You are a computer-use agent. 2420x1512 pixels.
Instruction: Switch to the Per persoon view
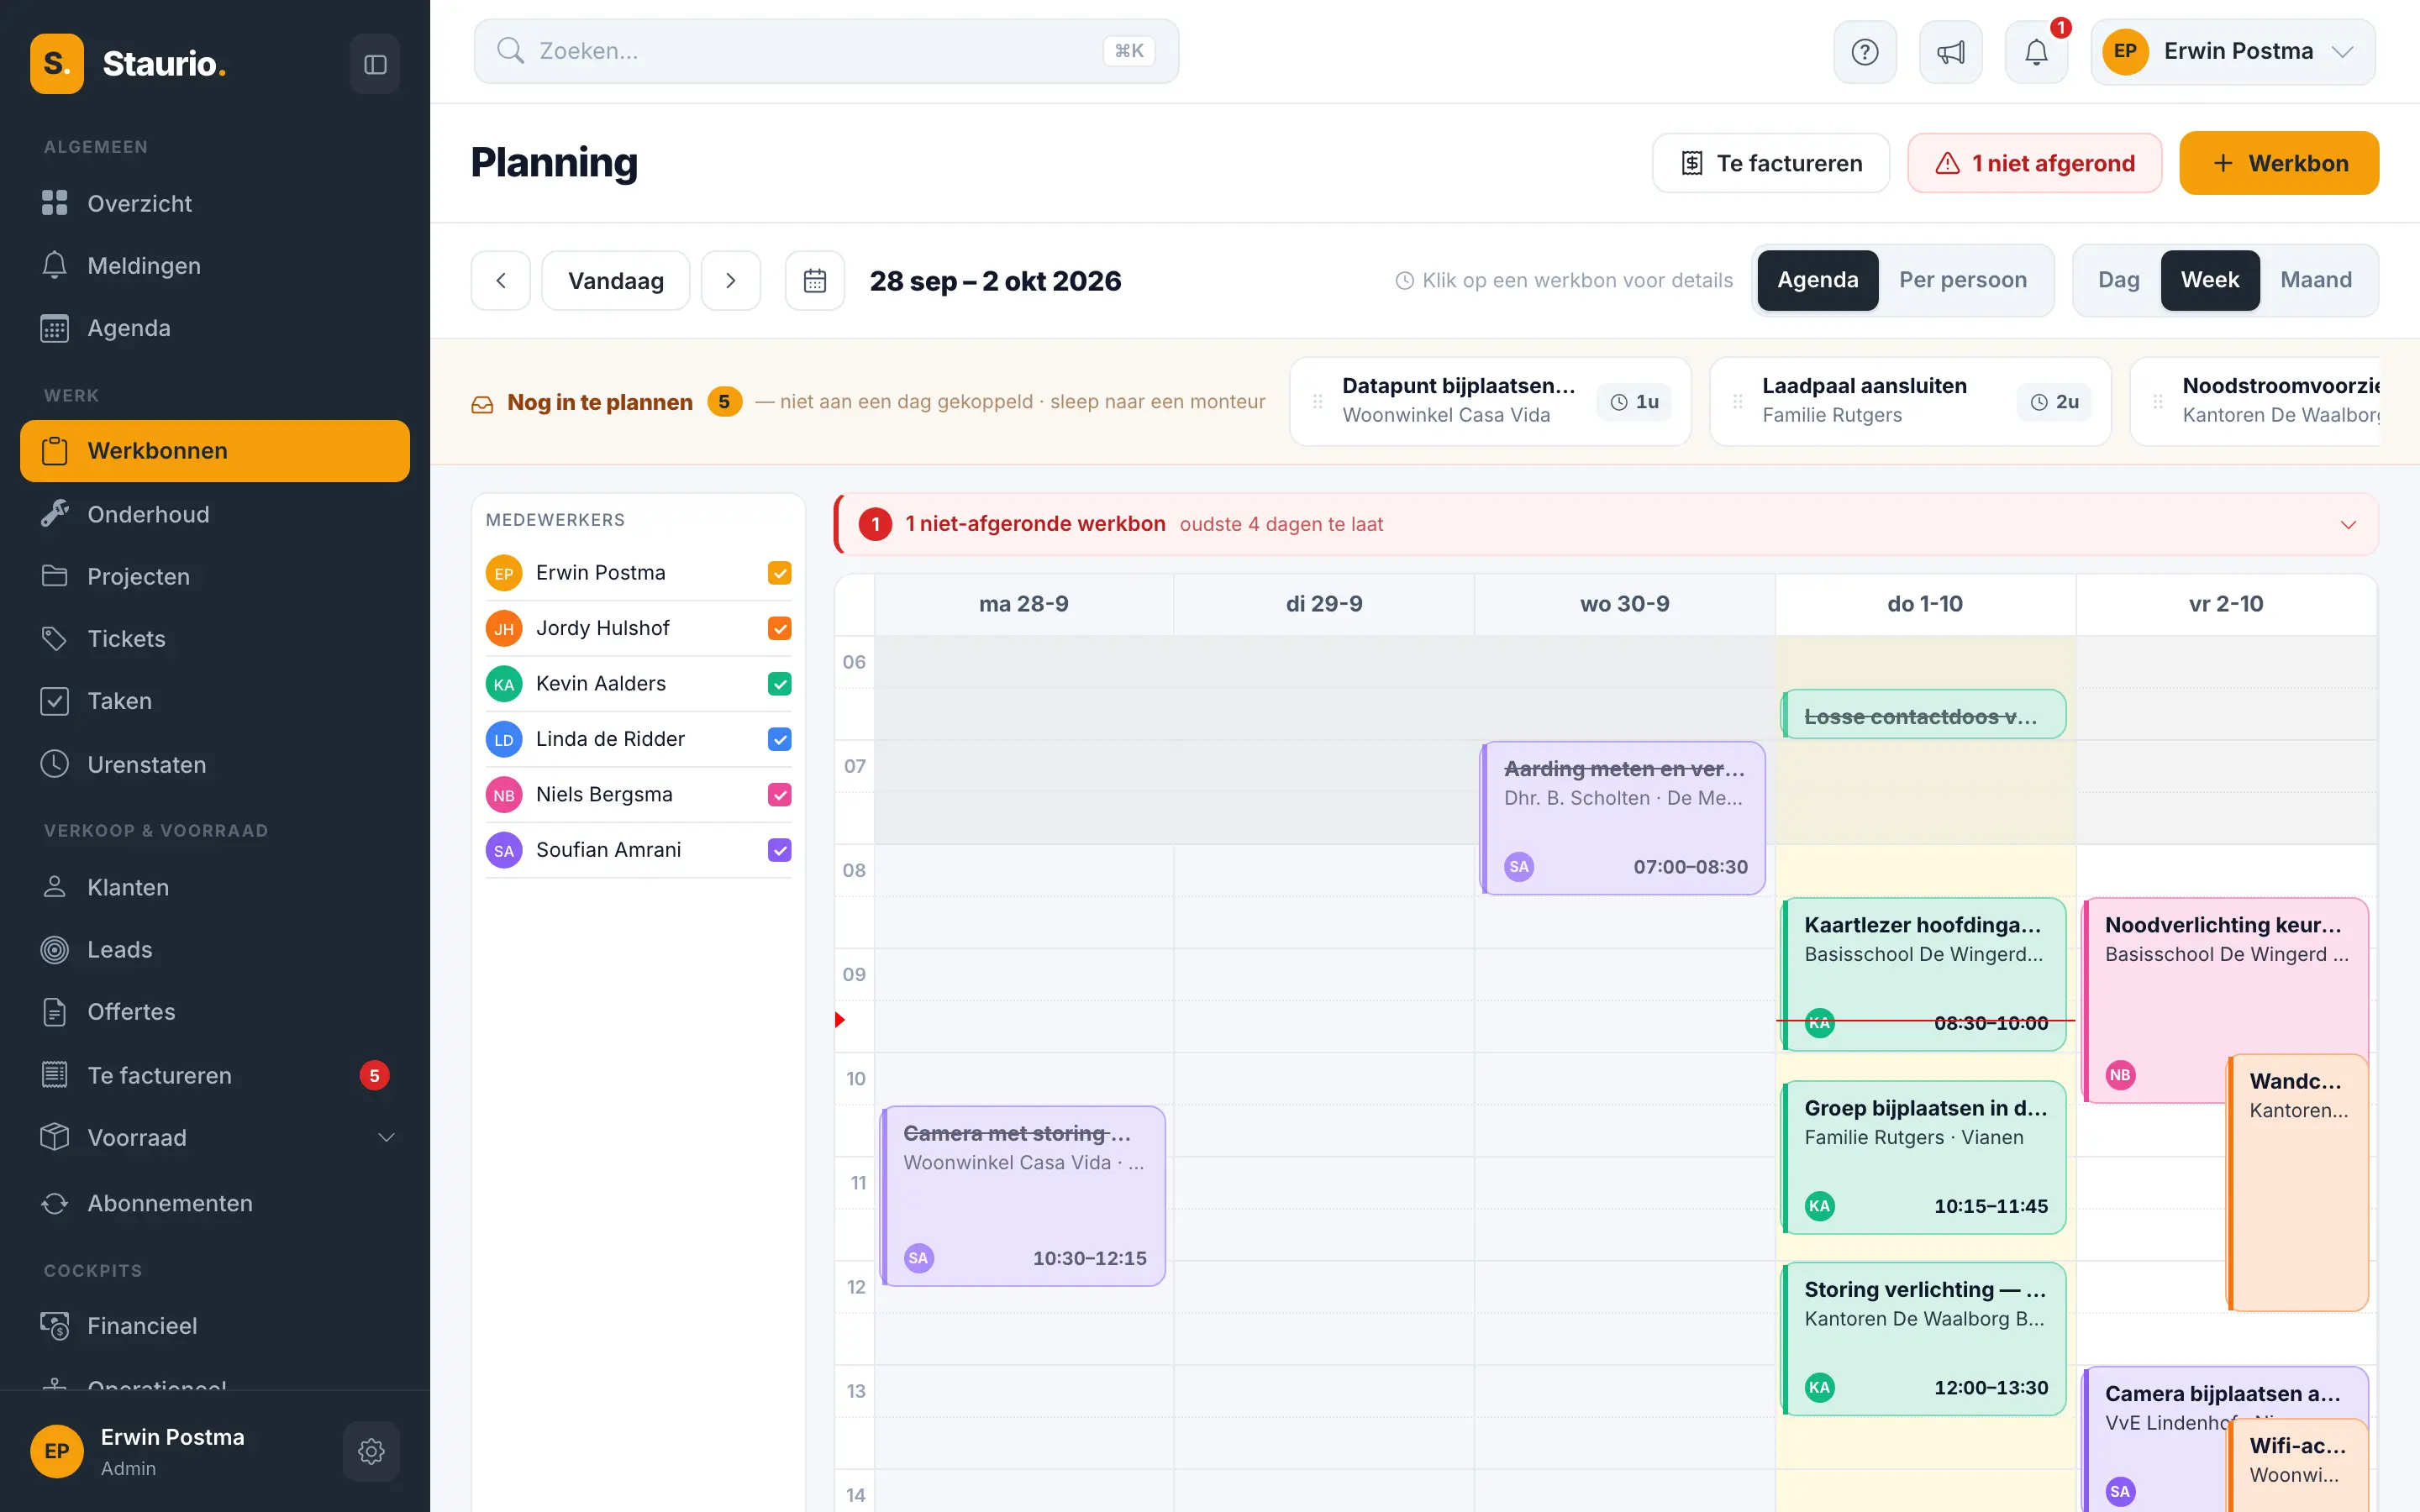1963,280
